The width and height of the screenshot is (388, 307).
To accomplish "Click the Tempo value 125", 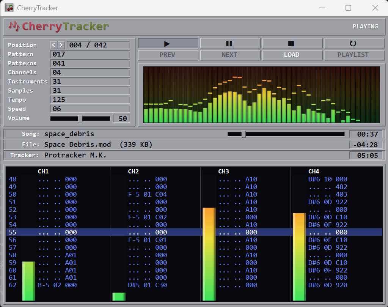I will click(x=90, y=100).
